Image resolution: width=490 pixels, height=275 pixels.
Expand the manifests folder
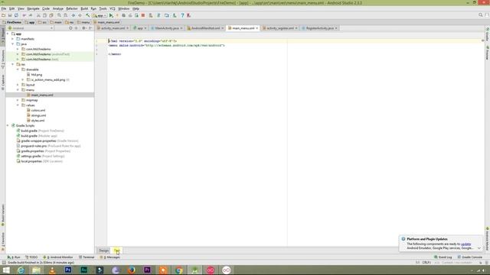pos(13,39)
